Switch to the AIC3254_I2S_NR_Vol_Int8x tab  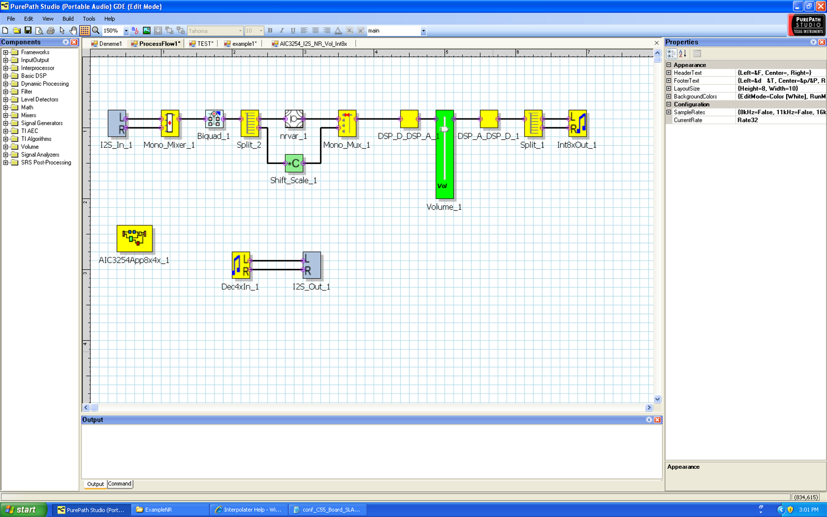(x=310, y=44)
